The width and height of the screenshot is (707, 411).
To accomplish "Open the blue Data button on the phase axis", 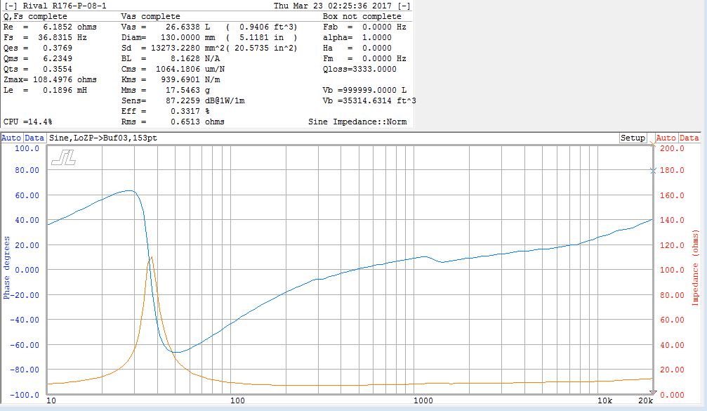I will tap(34, 138).
